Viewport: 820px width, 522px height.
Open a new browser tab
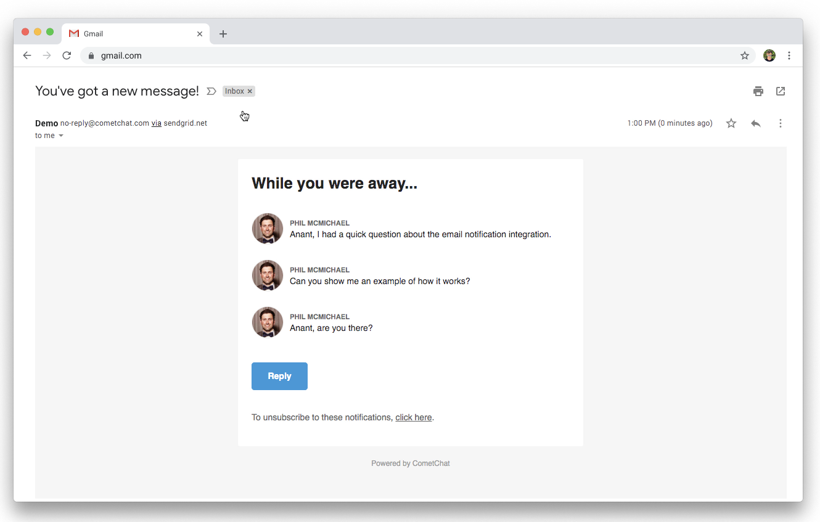(223, 34)
